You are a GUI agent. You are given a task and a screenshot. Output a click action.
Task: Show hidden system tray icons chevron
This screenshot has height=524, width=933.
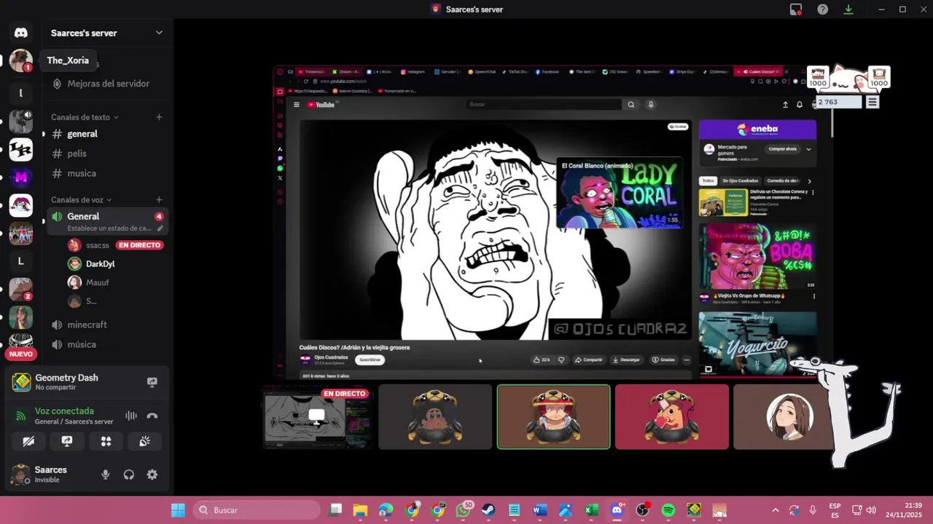coord(775,510)
